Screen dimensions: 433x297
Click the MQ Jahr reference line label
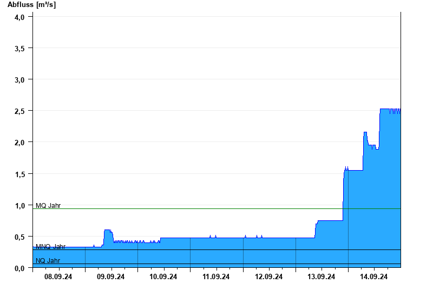pos(48,206)
